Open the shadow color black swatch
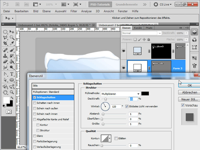The width and height of the screenshot is (200, 150). [x=145, y=93]
